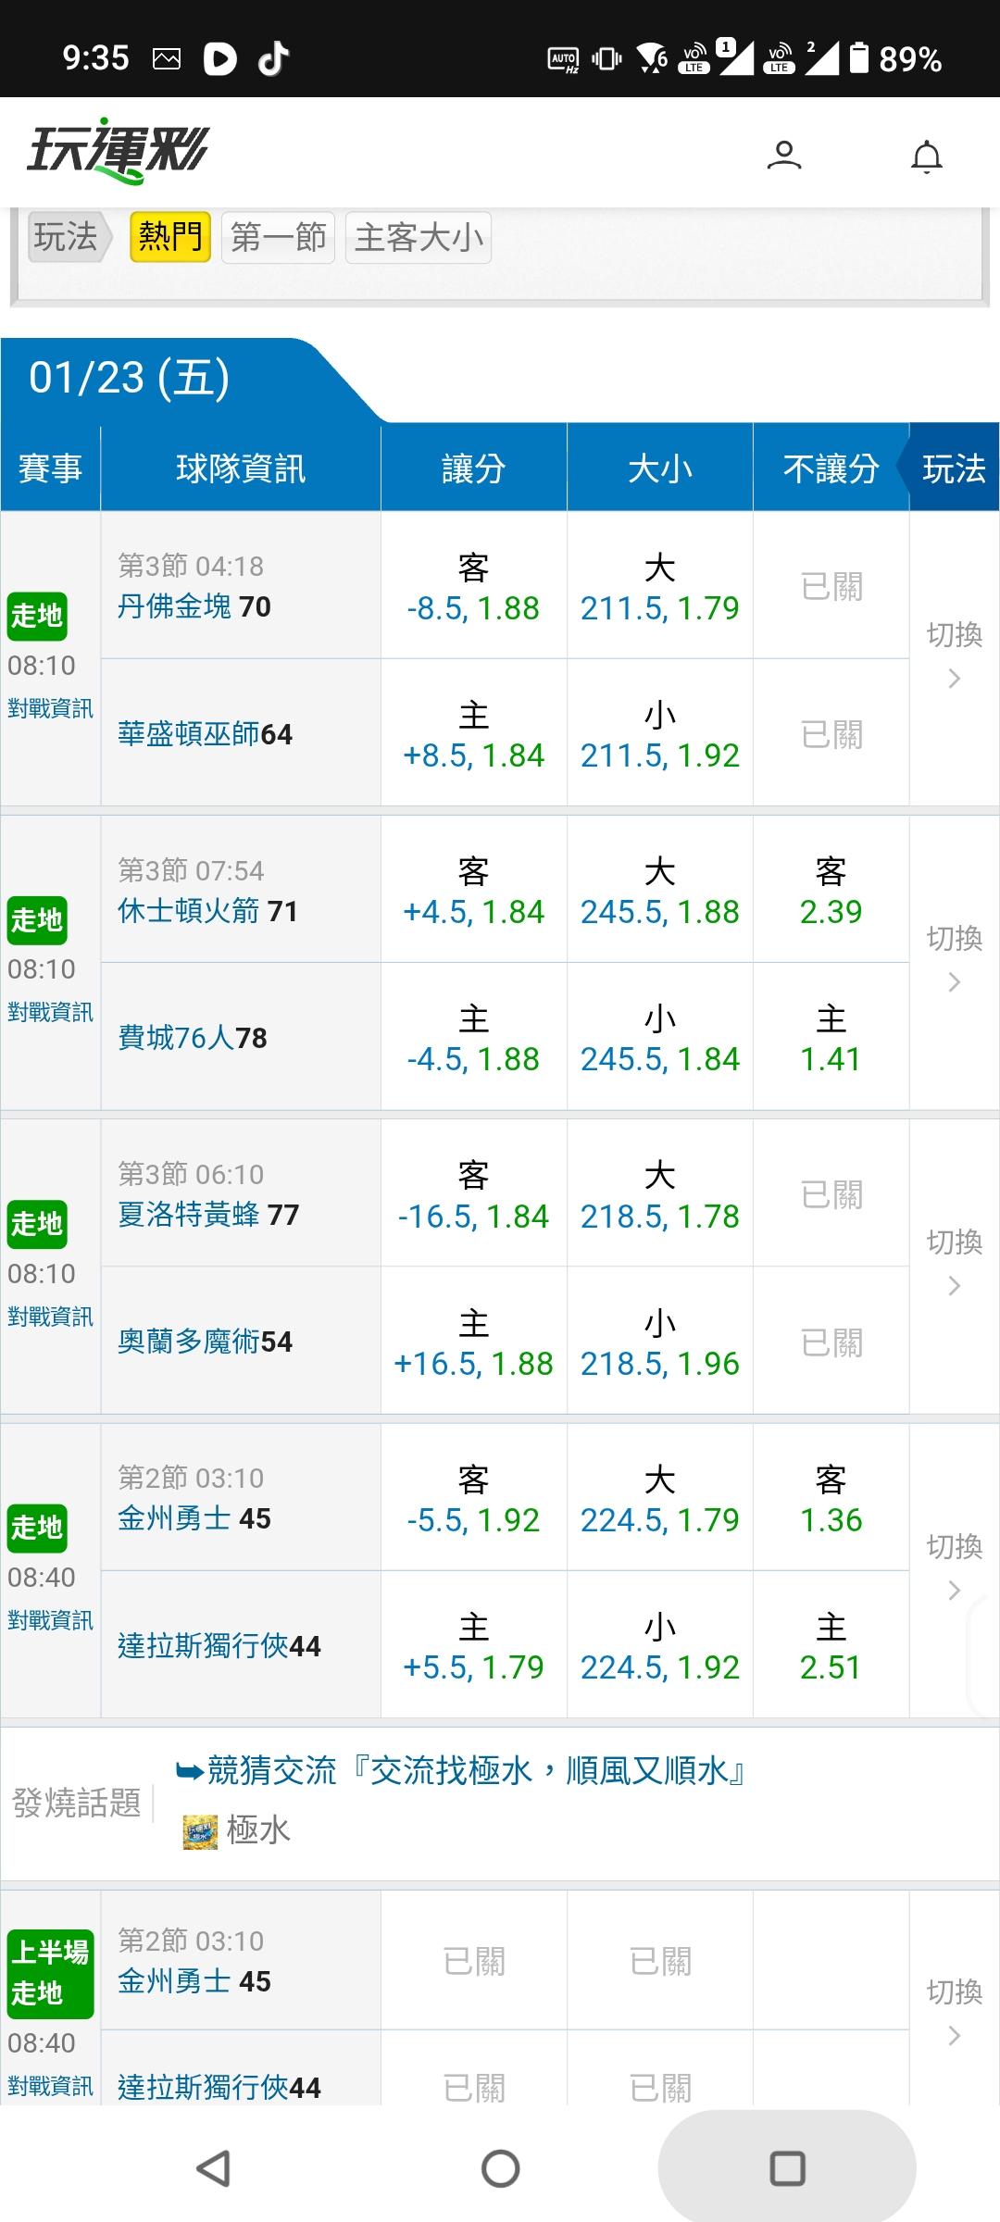1000x2222 pixels.
Task: Tap the 極水 user avatar thumbnail
Action: (200, 1830)
